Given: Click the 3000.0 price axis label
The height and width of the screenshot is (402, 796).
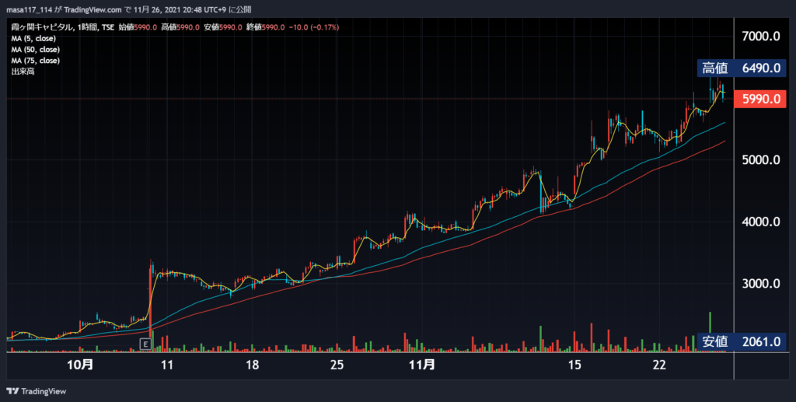Looking at the screenshot, I should tap(761, 284).
